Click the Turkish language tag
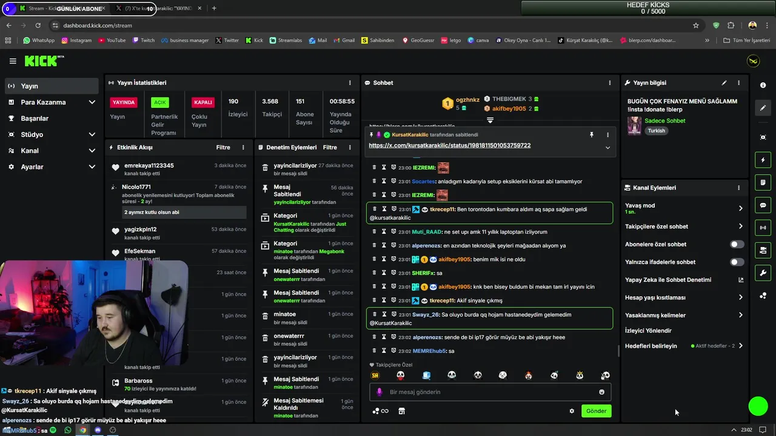This screenshot has height=436, width=776. [656, 131]
